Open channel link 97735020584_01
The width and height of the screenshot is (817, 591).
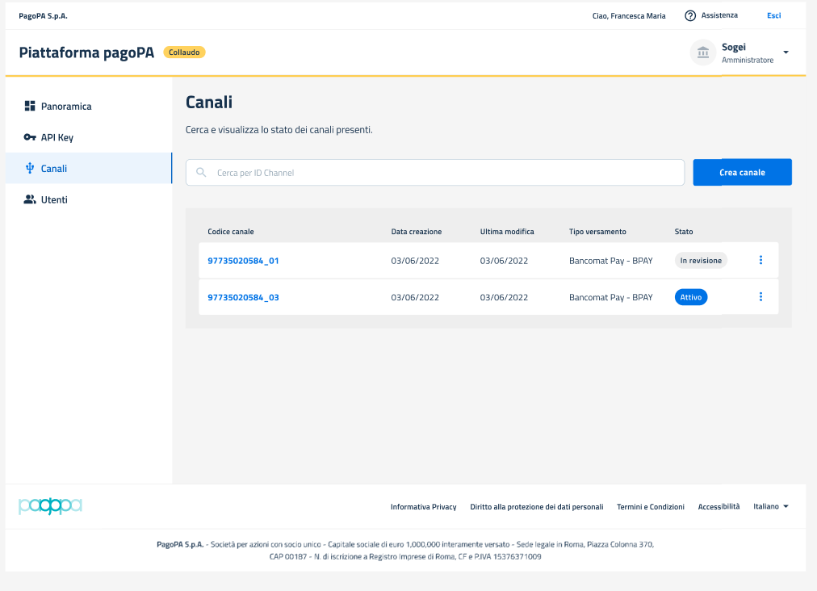click(243, 261)
